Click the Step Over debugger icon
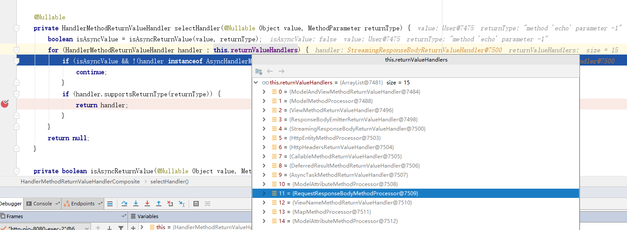This screenshot has height=230, width=627. [124, 204]
